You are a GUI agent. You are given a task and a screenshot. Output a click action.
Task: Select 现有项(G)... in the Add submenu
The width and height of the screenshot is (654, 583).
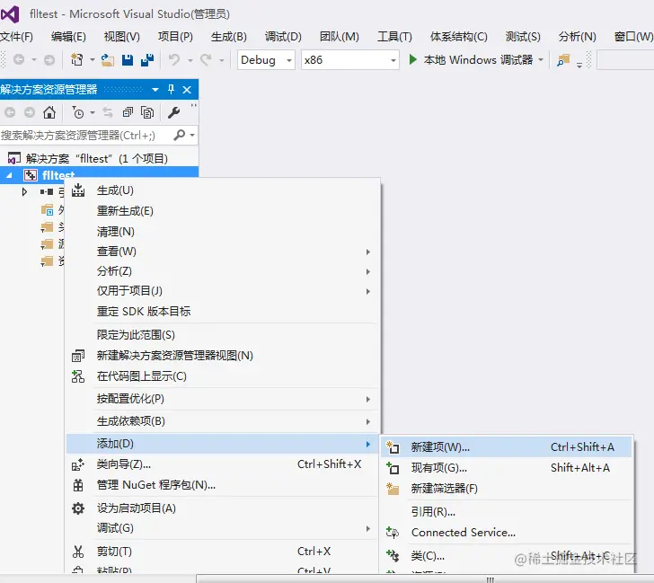(507, 468)
